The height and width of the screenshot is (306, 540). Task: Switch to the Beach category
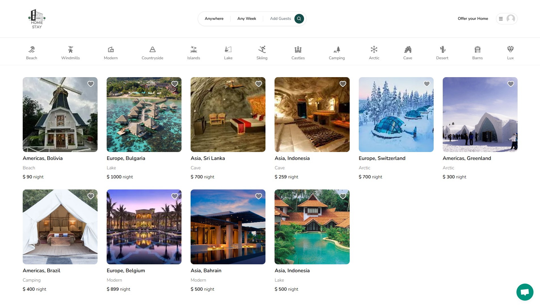31,53
